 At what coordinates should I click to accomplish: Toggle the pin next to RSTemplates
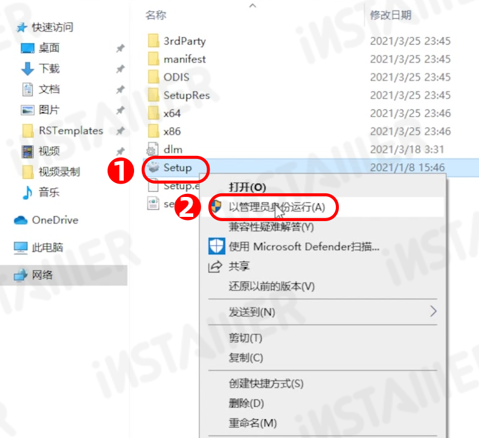[x=120, y=130]
